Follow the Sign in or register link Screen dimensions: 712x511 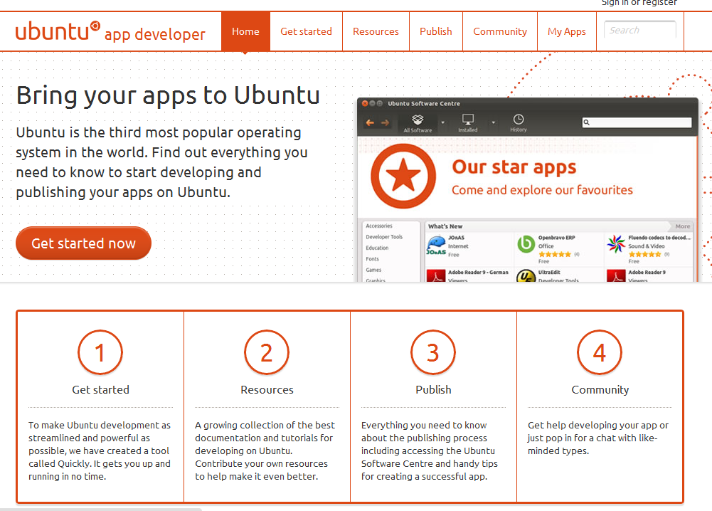(x=639, y=3)
